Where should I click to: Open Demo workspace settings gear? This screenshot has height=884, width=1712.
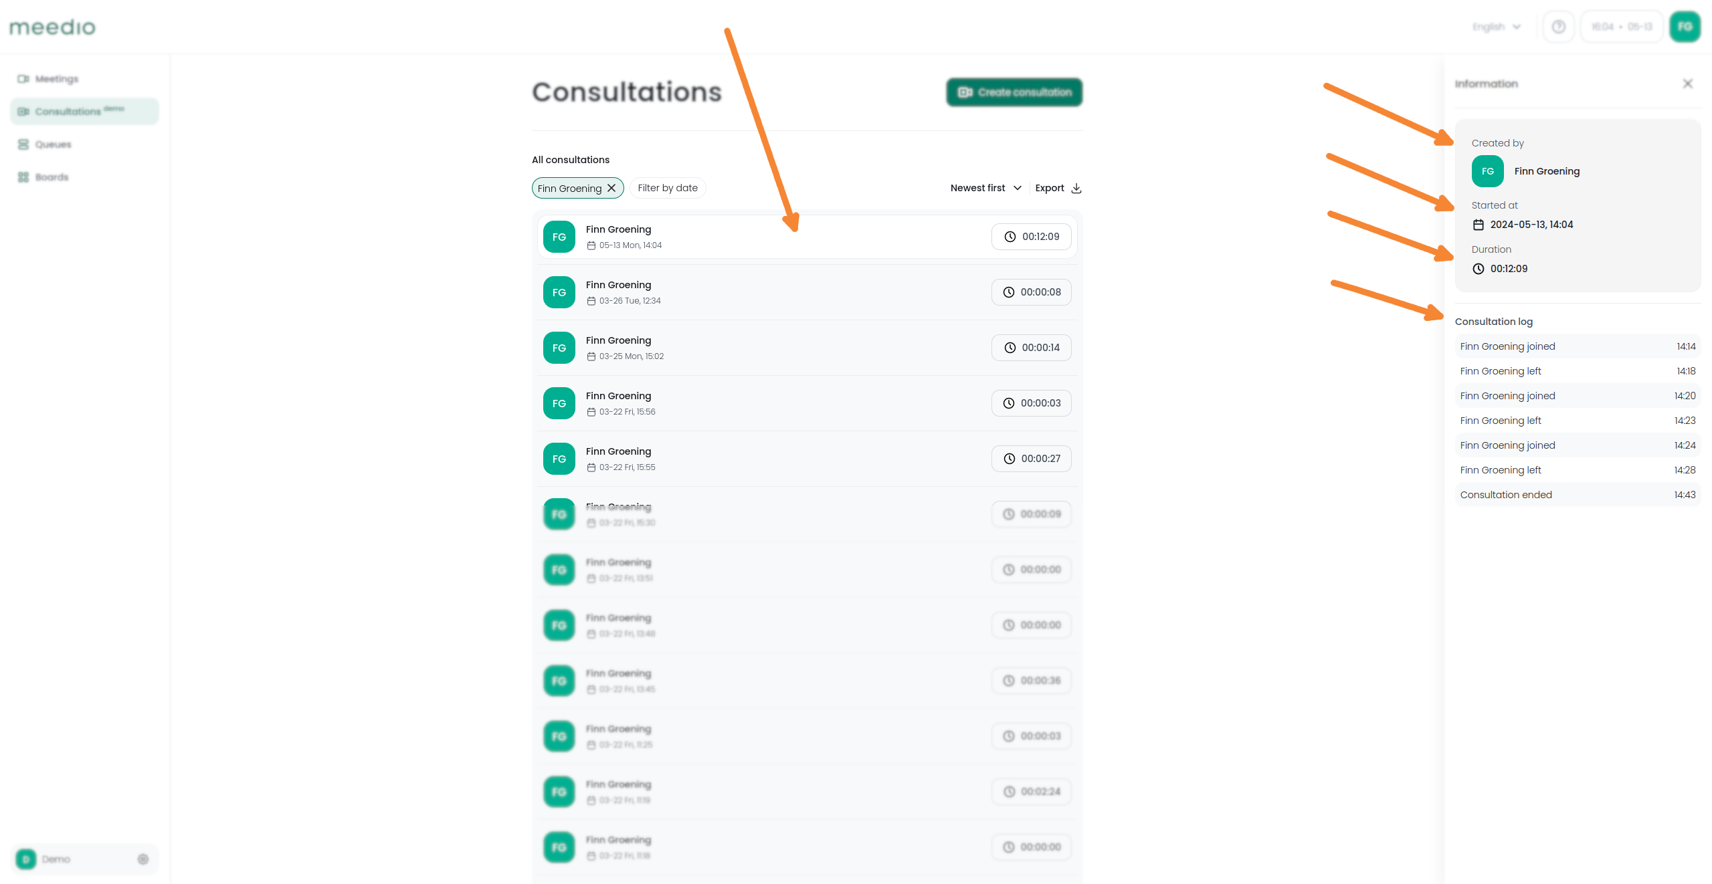[x=143, y=859]
